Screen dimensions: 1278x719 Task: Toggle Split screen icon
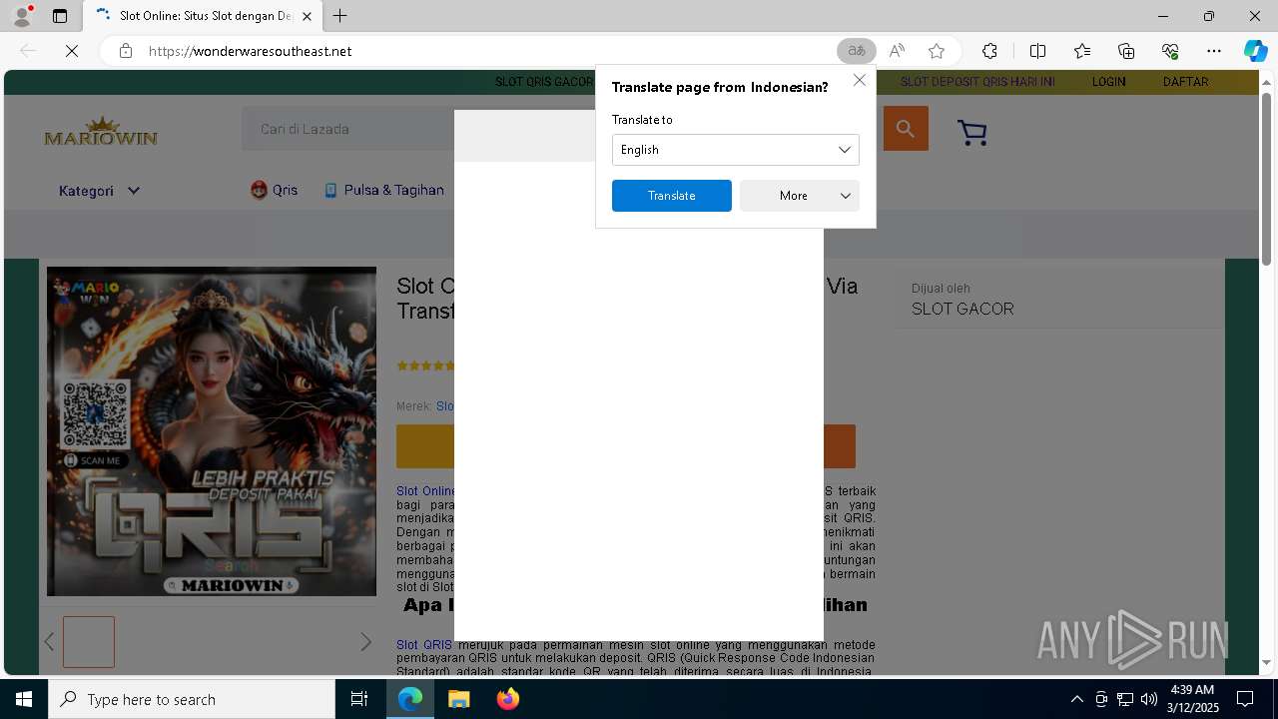[x=1037, y=51]
